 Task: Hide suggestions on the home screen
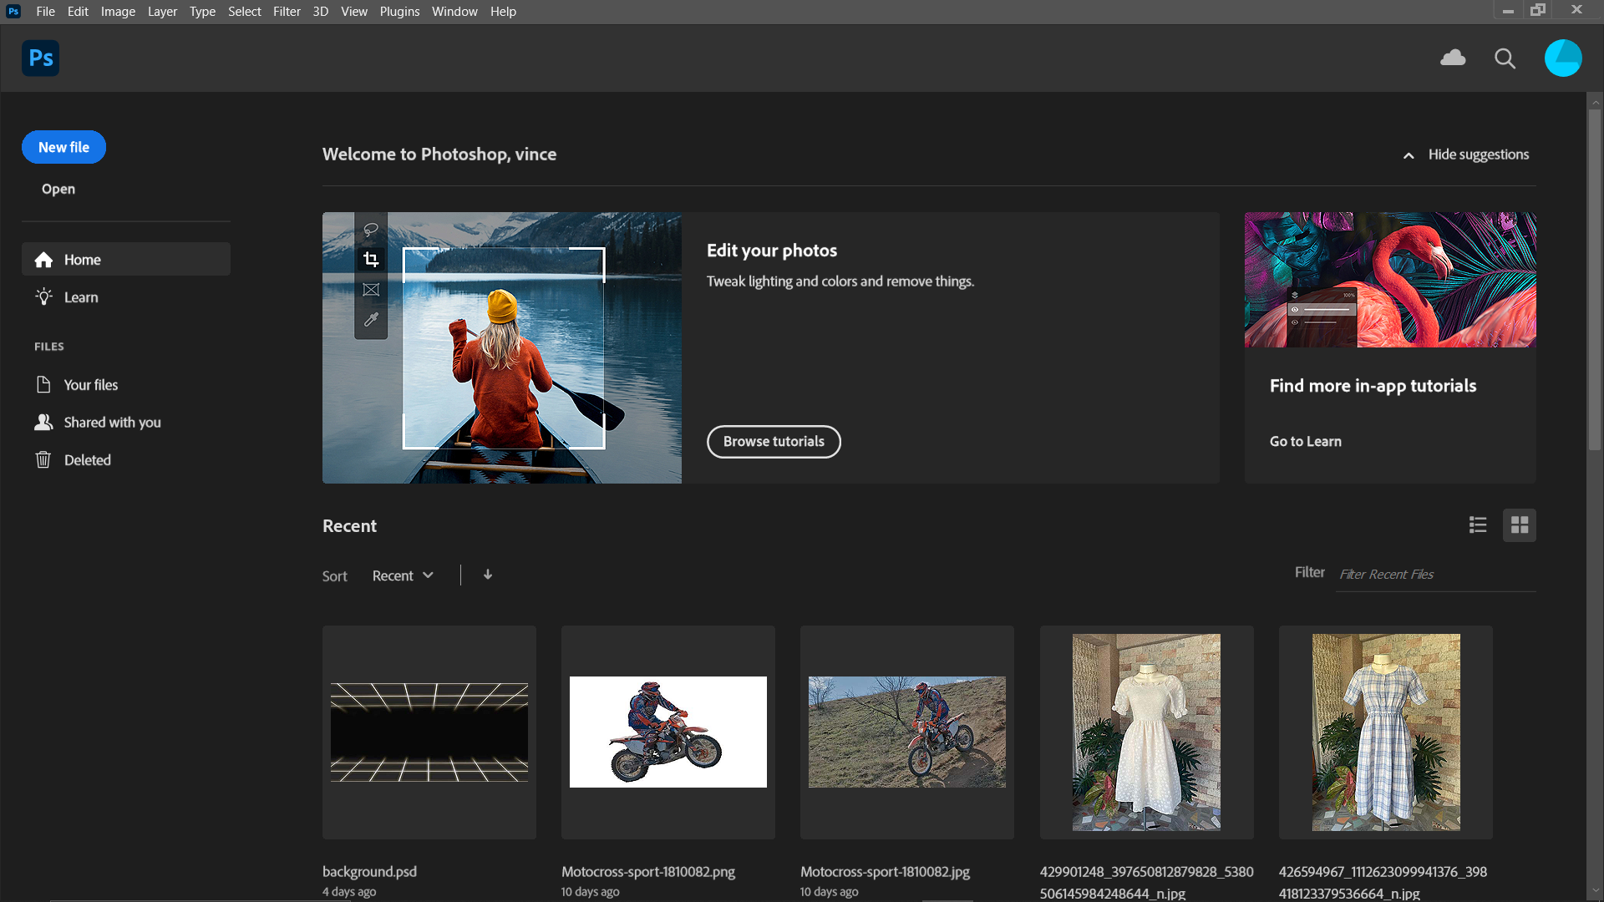tap(1479, 155)
